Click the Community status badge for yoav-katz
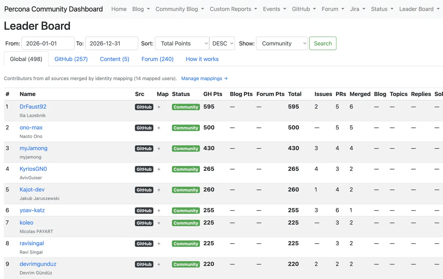The height and width of the screenshot is (279, 443). pos(186,211)
